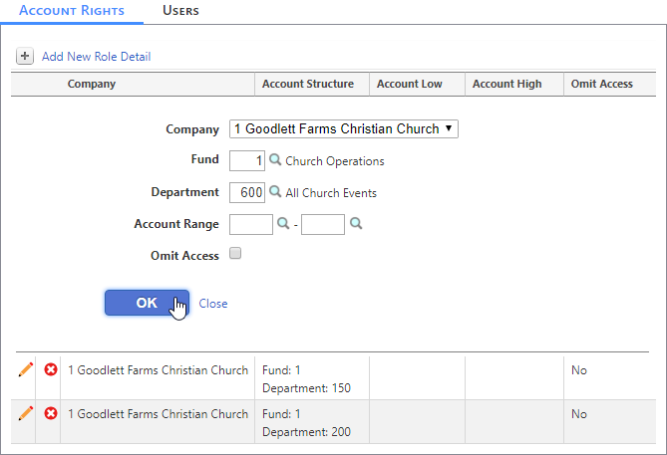Open Fund lookup magnifier icon
Viewport: 667px width, 455px height.
[275, 160]
